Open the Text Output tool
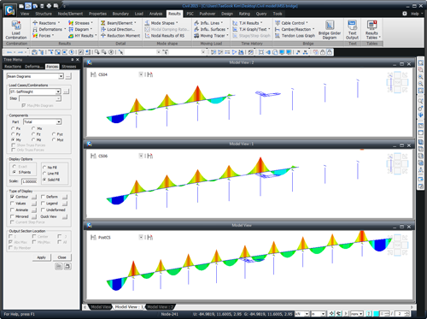 pyautogui.click(x=352, y=30)
